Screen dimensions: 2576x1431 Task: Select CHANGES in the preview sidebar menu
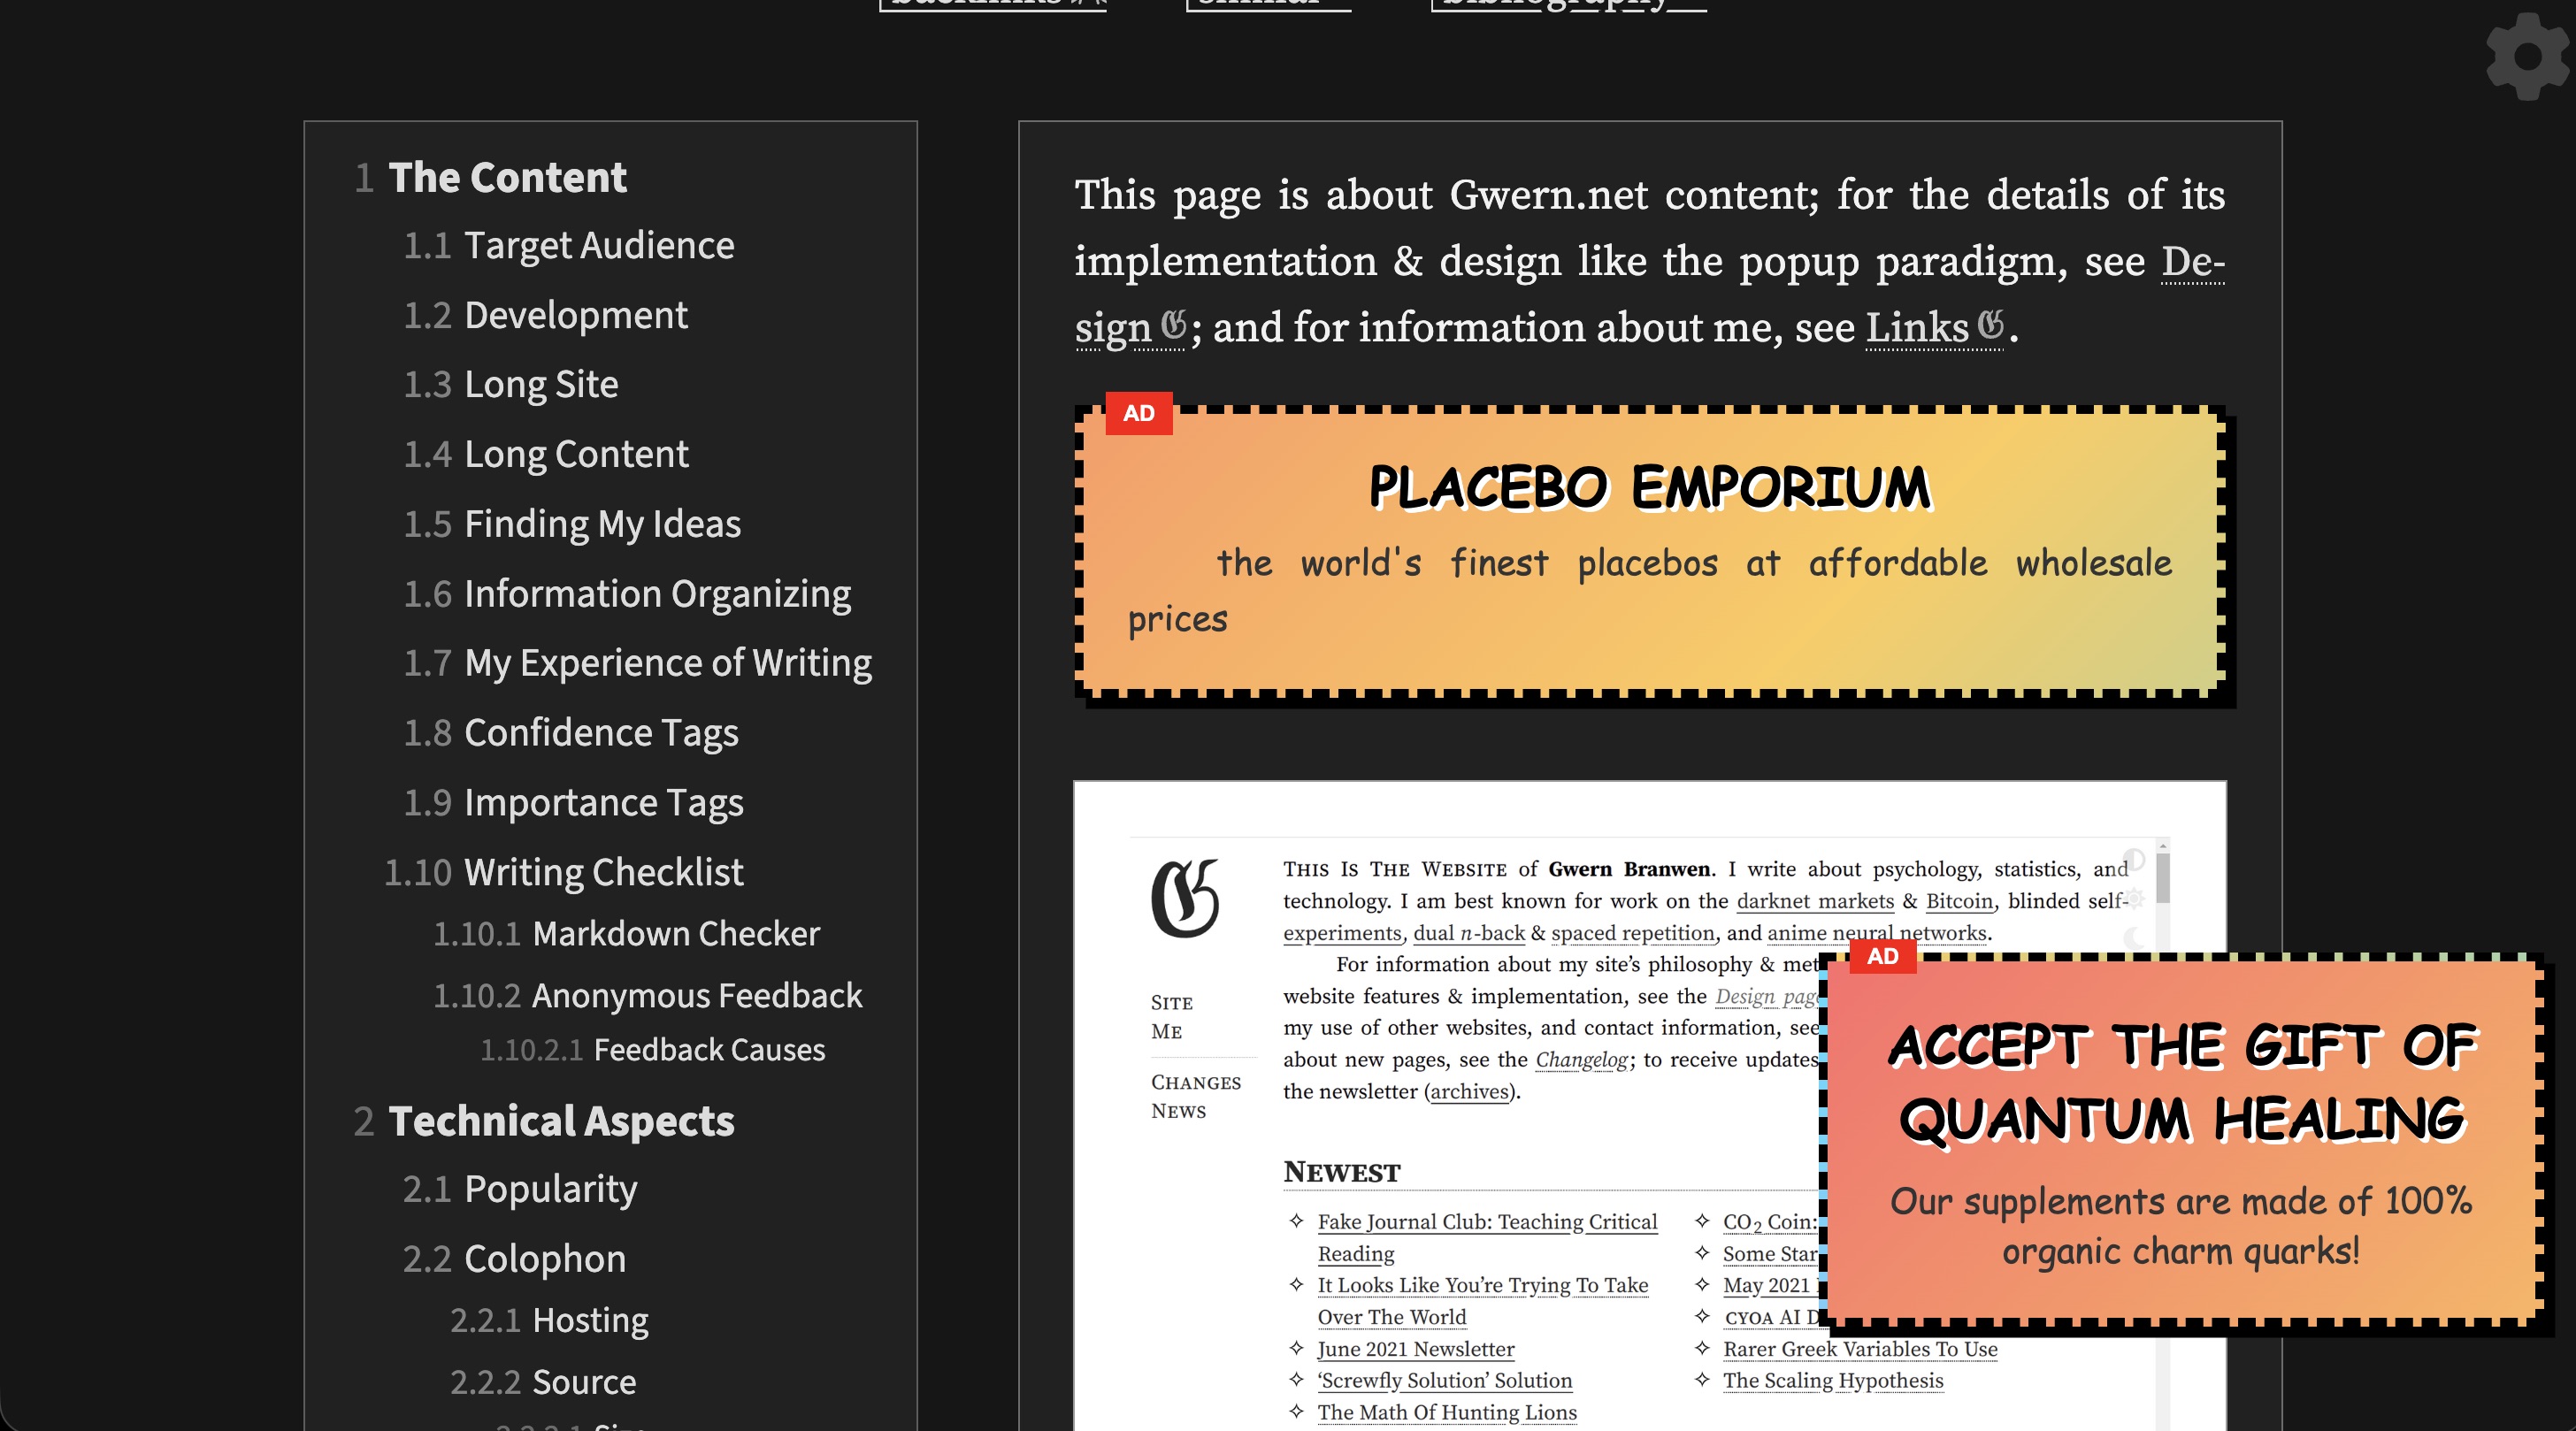tap(1196, 1082)
